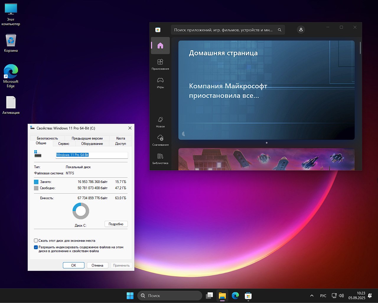Click the search magnifier icon in Store

(279, 30)
